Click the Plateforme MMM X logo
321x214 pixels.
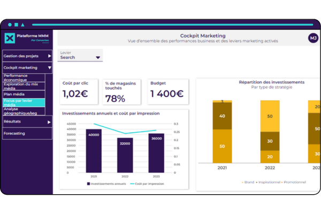(10, 38)
